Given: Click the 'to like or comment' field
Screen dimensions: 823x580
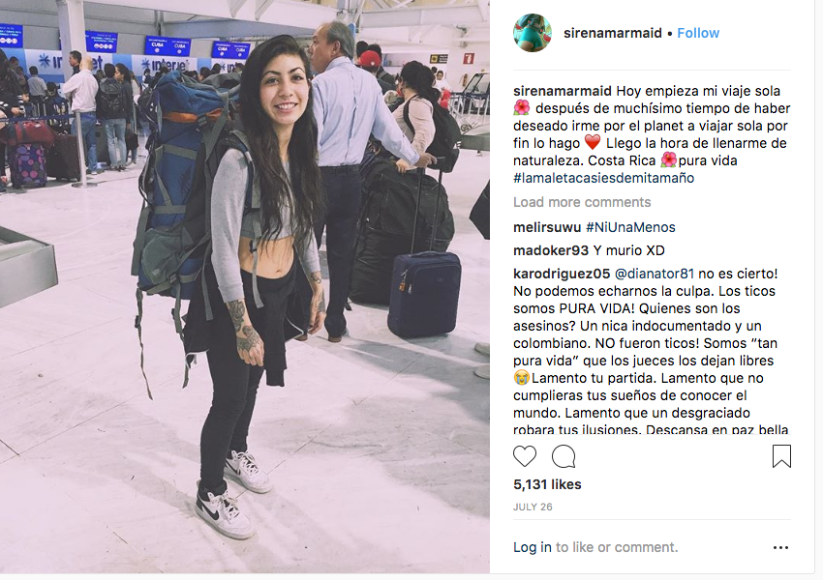Looking at the screenshot, I should pos(617,547).
